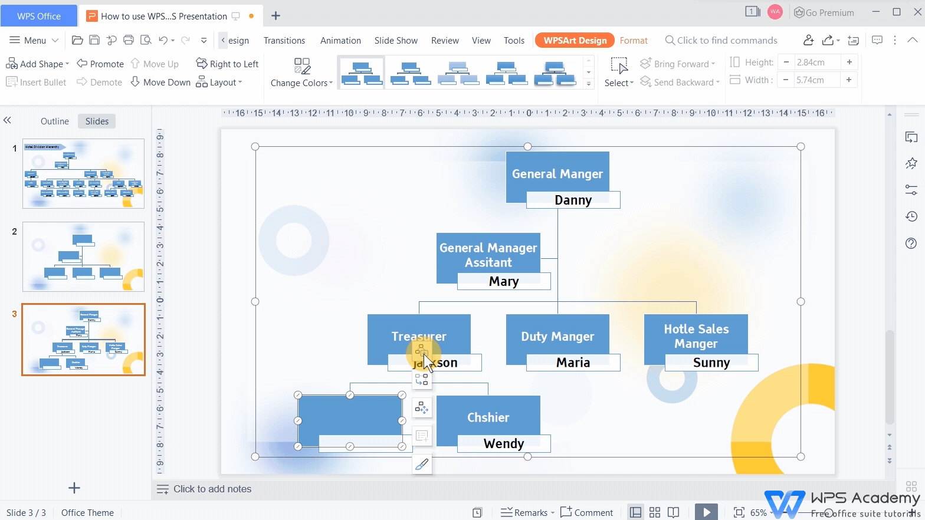Decrease Width with minus stepper
This screenshot has width=925, height=520.
(x=786, y=80)
